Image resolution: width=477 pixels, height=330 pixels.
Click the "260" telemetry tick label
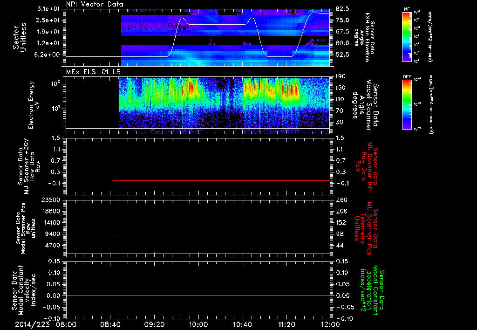(341, 200)
